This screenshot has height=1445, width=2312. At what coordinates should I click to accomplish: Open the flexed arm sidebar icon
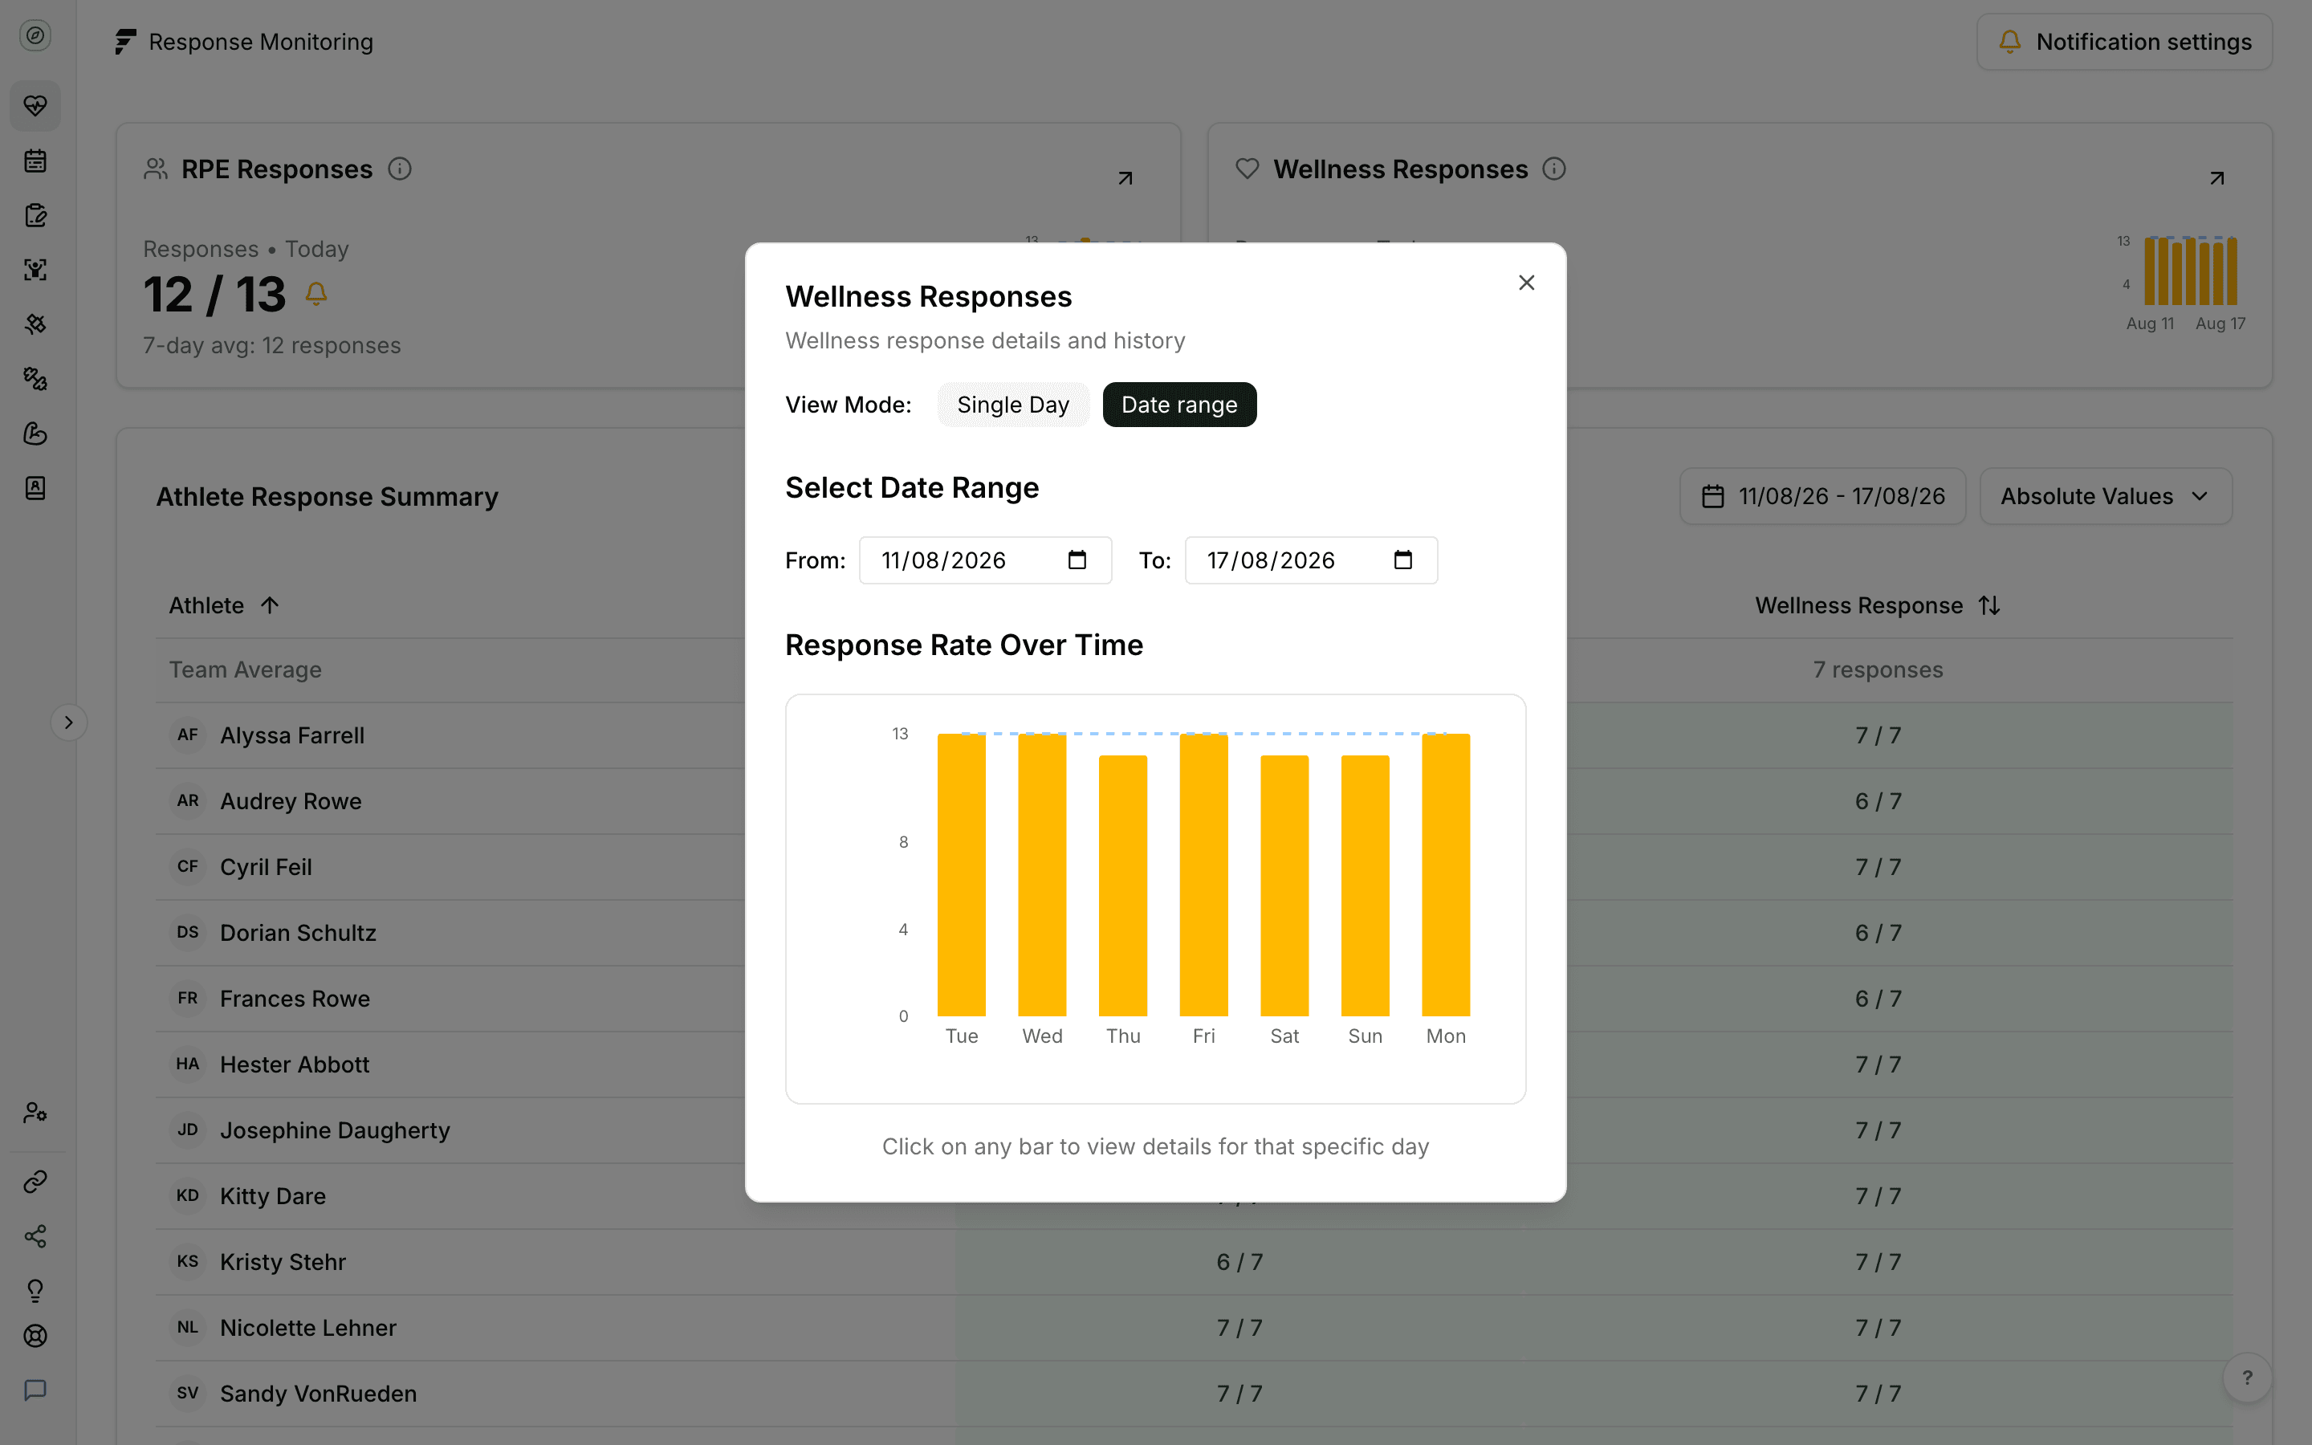pyautogui.click(x=35, y=433)
